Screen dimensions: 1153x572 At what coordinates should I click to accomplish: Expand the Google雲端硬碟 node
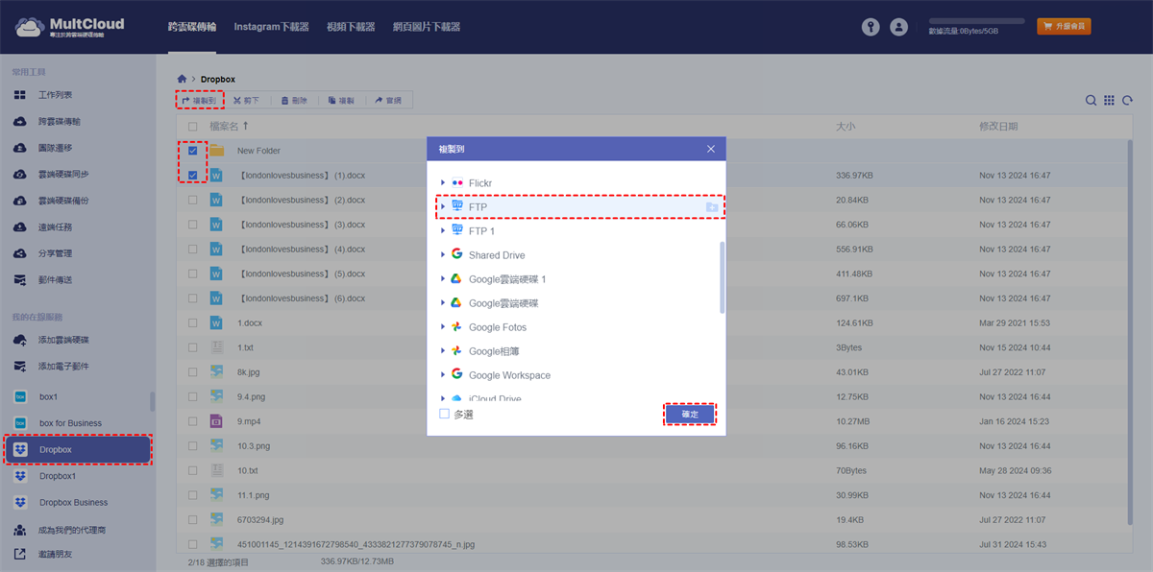pyautogui.click(x=443, y=302)
